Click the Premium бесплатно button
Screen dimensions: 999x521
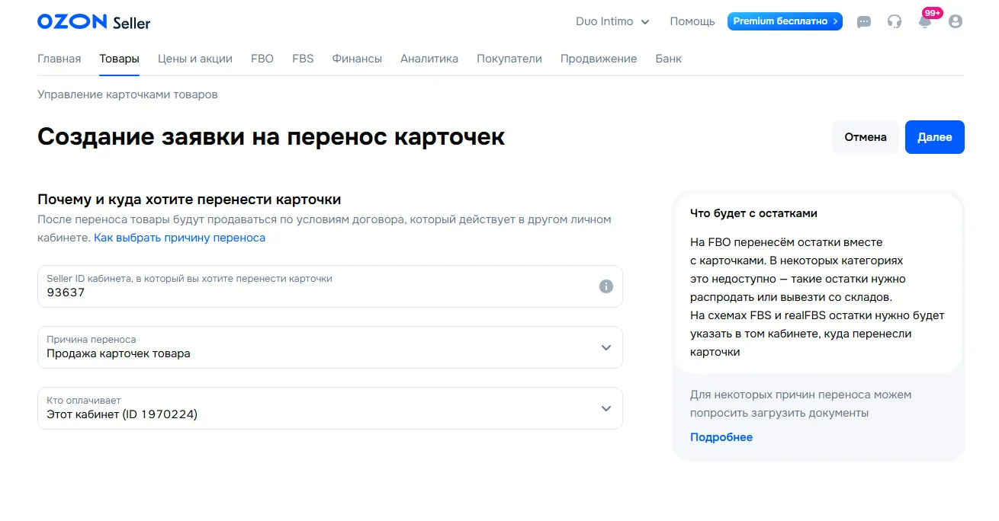(x=785, y=21)
